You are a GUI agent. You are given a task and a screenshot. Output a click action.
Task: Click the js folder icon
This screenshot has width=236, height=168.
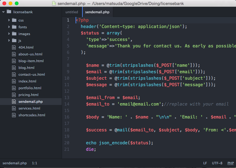click(14, 41)
